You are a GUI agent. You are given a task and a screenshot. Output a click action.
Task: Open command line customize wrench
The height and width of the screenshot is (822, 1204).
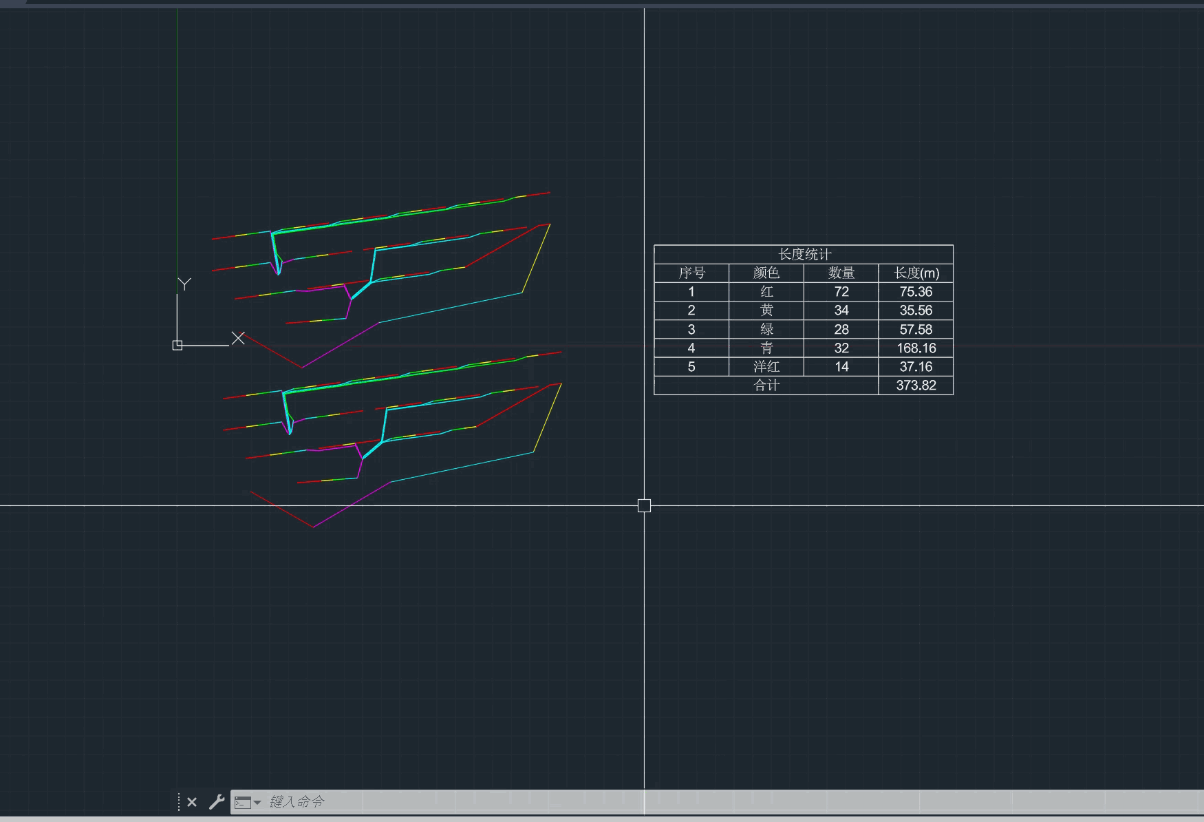pos(216,802)
